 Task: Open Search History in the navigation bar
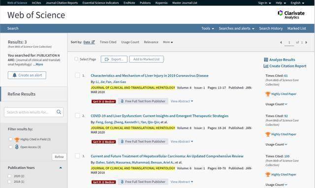[271, 29]
